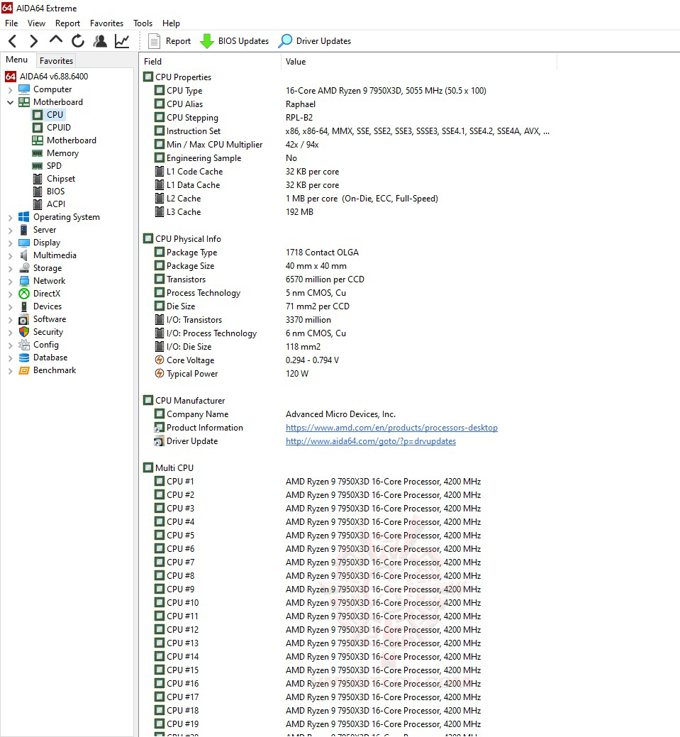Click the Security shield icon

click(24, 332)
